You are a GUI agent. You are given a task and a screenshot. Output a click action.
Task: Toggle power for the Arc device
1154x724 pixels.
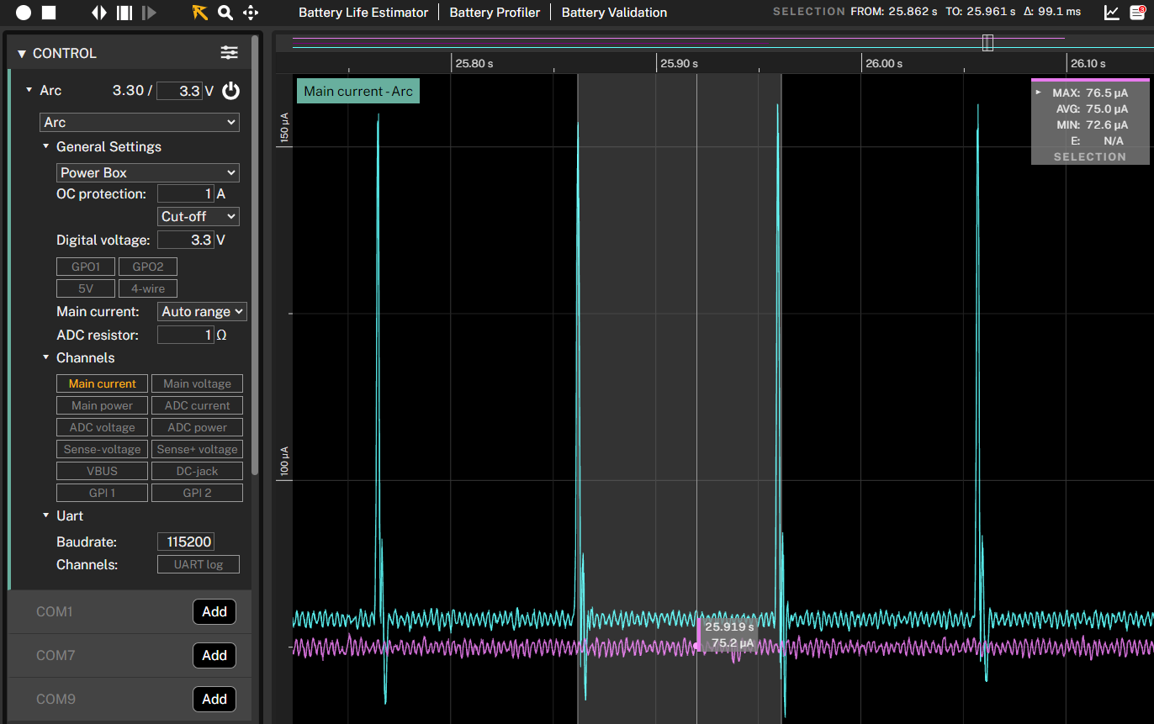click(230, 91)
